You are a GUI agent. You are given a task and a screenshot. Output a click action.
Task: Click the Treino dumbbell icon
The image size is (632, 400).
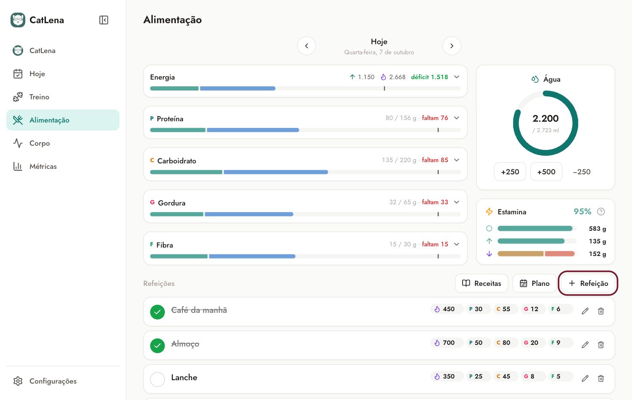tap(18, 97)
